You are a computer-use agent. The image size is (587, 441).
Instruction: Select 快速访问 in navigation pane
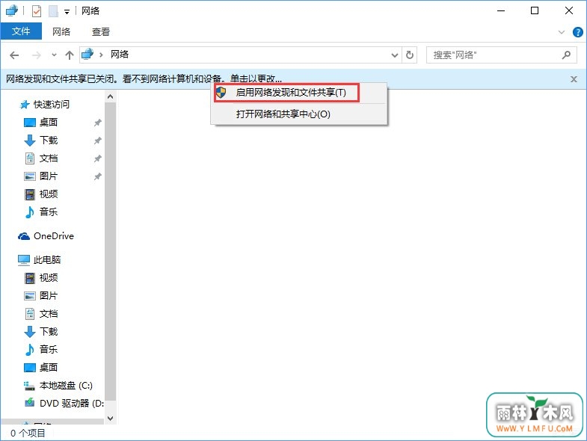click(x=52, y=104)
